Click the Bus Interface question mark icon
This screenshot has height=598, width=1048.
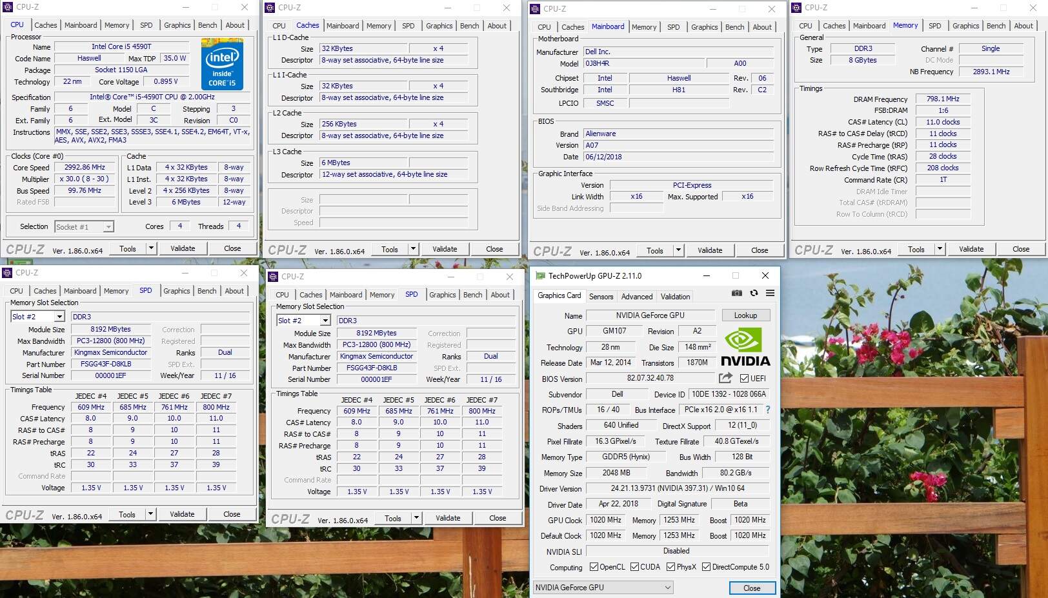click(x=767, y=410)
